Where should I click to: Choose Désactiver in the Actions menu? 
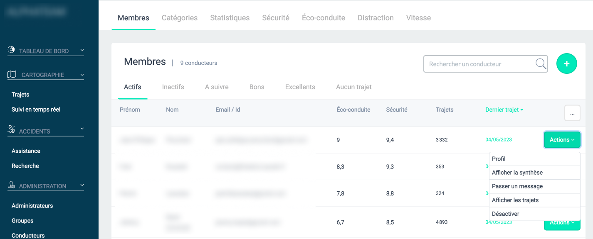point(535,214)
